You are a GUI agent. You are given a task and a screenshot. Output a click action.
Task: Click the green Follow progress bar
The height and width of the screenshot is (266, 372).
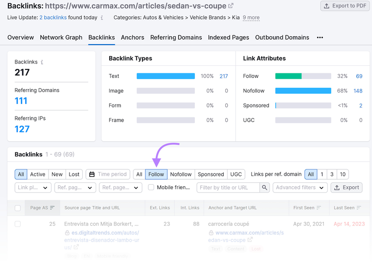(288, 76)
